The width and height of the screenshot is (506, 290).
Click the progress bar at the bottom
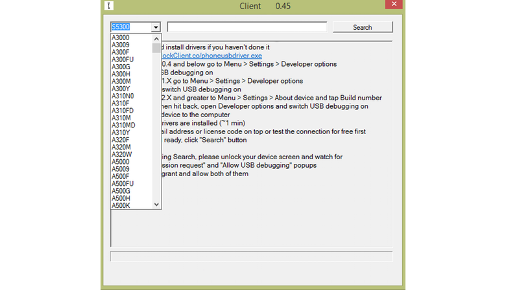[251, 256]
